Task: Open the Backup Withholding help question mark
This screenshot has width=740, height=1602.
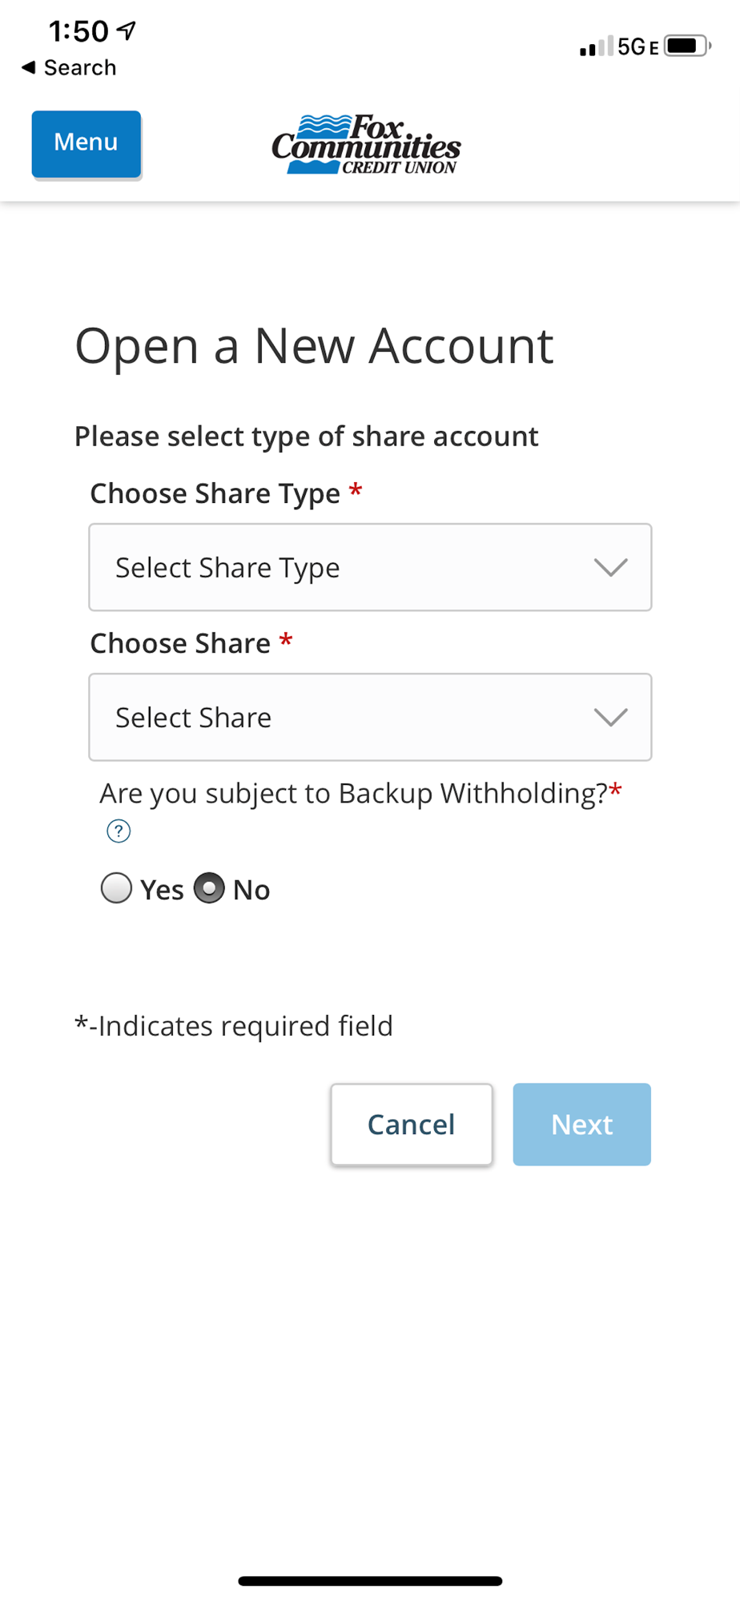Action: pyautogui.click(x=119, y=831)
